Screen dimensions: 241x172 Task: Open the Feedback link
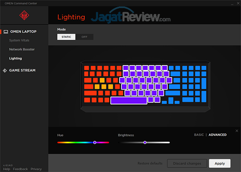pyautogui.click(x=20, y=169)
